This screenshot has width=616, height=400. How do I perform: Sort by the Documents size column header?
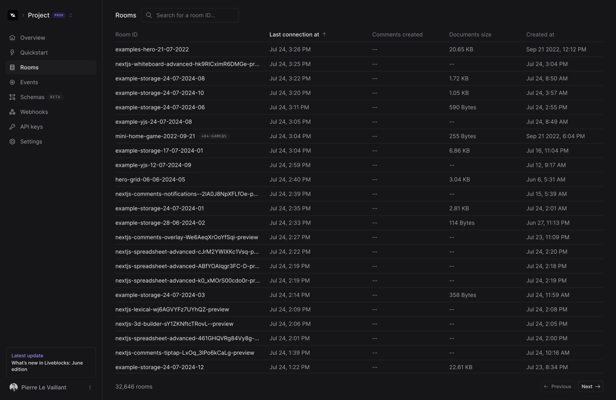pos(470,34)
